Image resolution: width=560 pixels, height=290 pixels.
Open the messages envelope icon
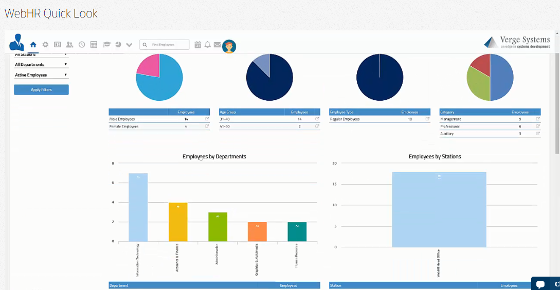(217, 45)
